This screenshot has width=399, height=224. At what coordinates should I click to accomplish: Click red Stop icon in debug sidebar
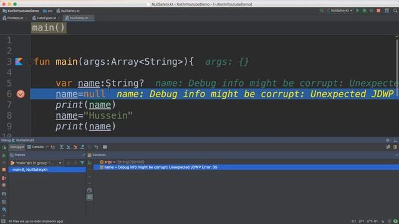pyautogui.click(x=4, y=170)
